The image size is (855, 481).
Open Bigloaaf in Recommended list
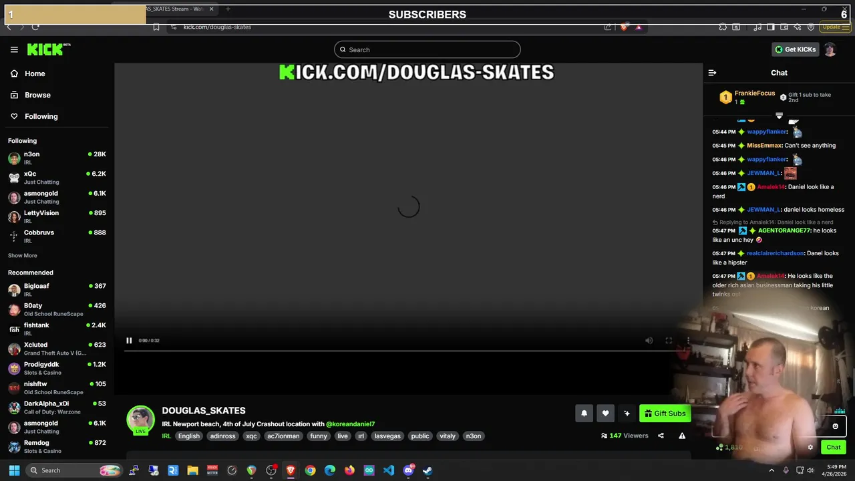click(57, 290)
